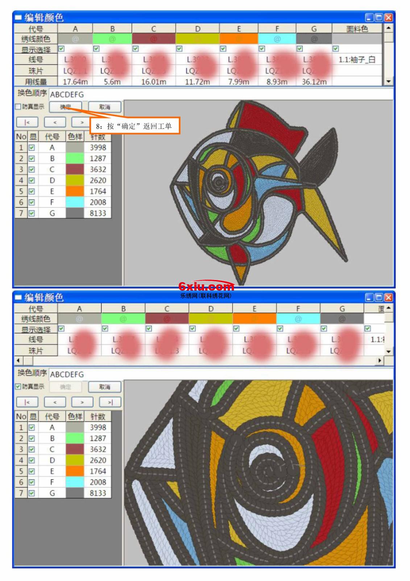This screenshot has width=410, height=581.
Task: Uncheck display box for row 7 G in upper list
Action: click(32, 213)
